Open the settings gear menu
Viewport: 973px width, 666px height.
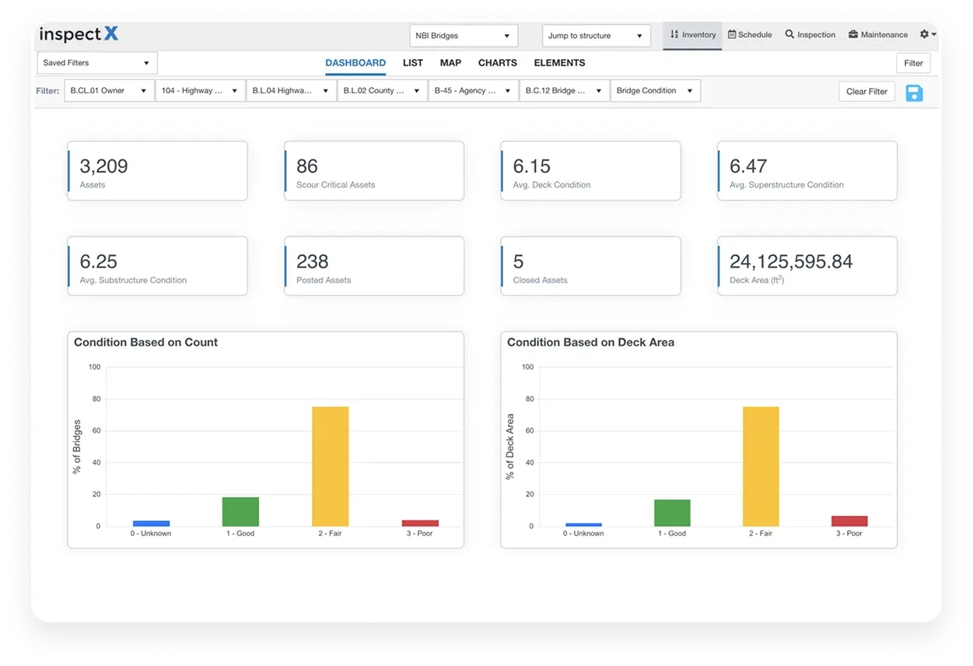pyautogui.click(x=925, y=34)
